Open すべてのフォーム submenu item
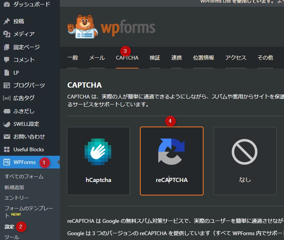284x240 pixels. [24, 176]
